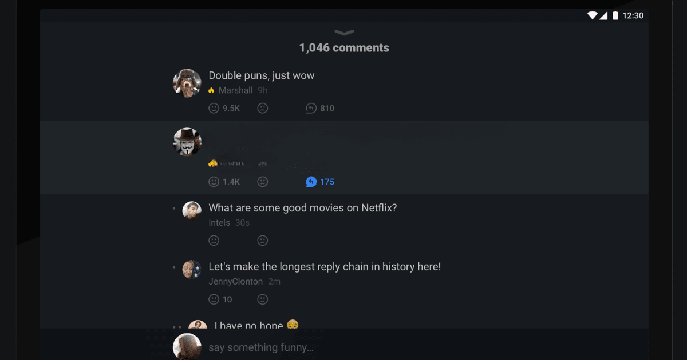
Task: Downvote the comment with 1.4K smiles
Action: [x=262, y=182]
